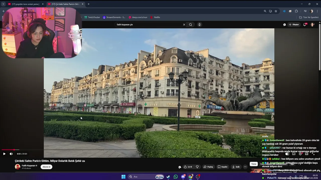321x180 pixels.
Task: Click the YouTube search magnifier button
Action: click(191, 24)
